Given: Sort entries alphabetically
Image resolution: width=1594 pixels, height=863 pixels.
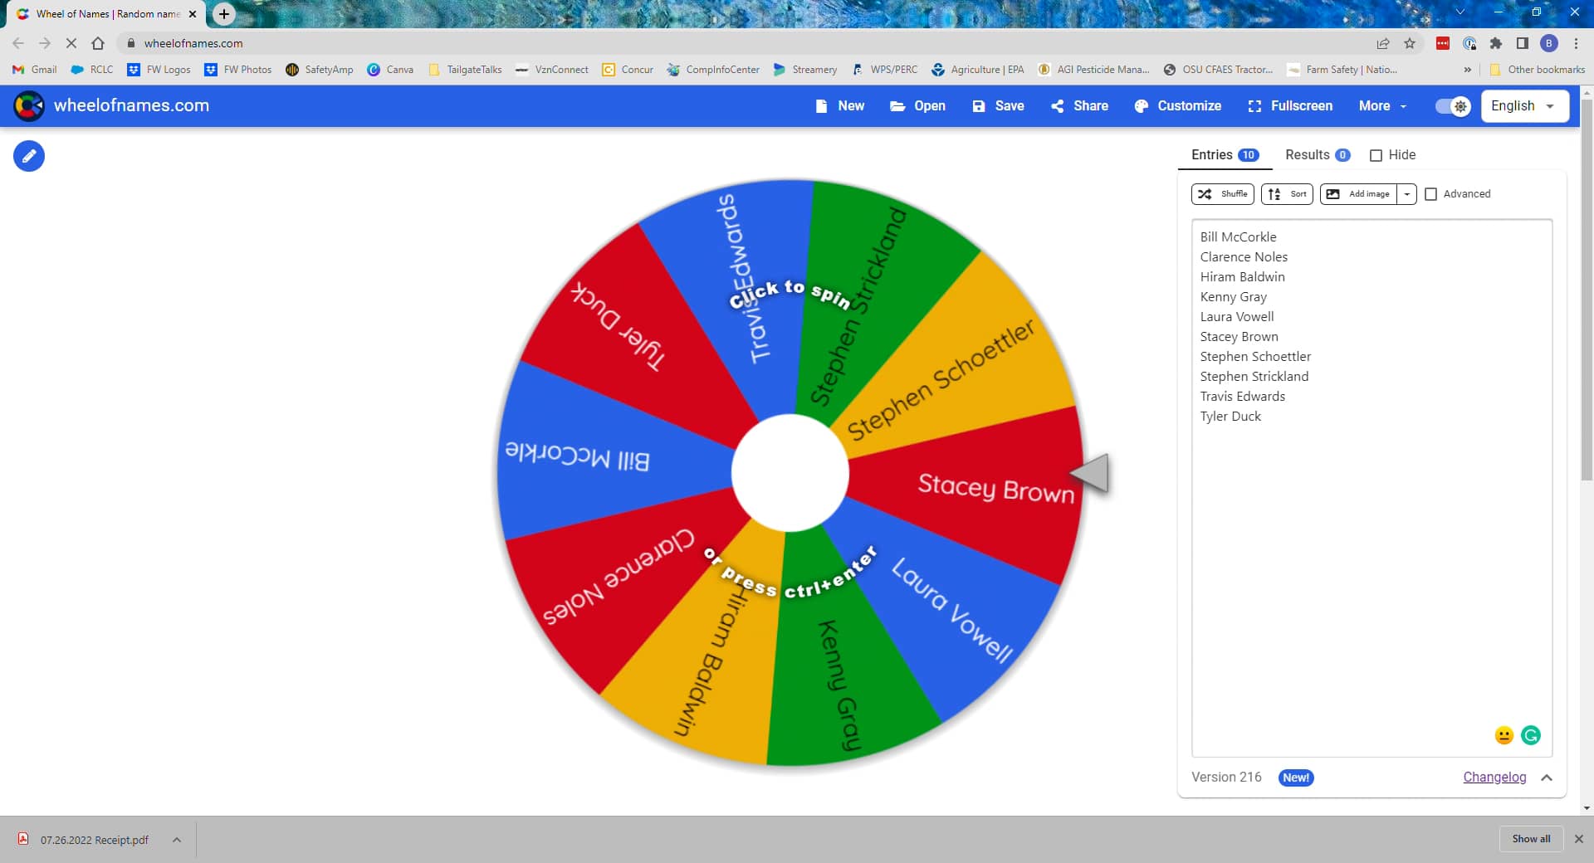Looking at the screenshot, I should [x=1286, y=193].
